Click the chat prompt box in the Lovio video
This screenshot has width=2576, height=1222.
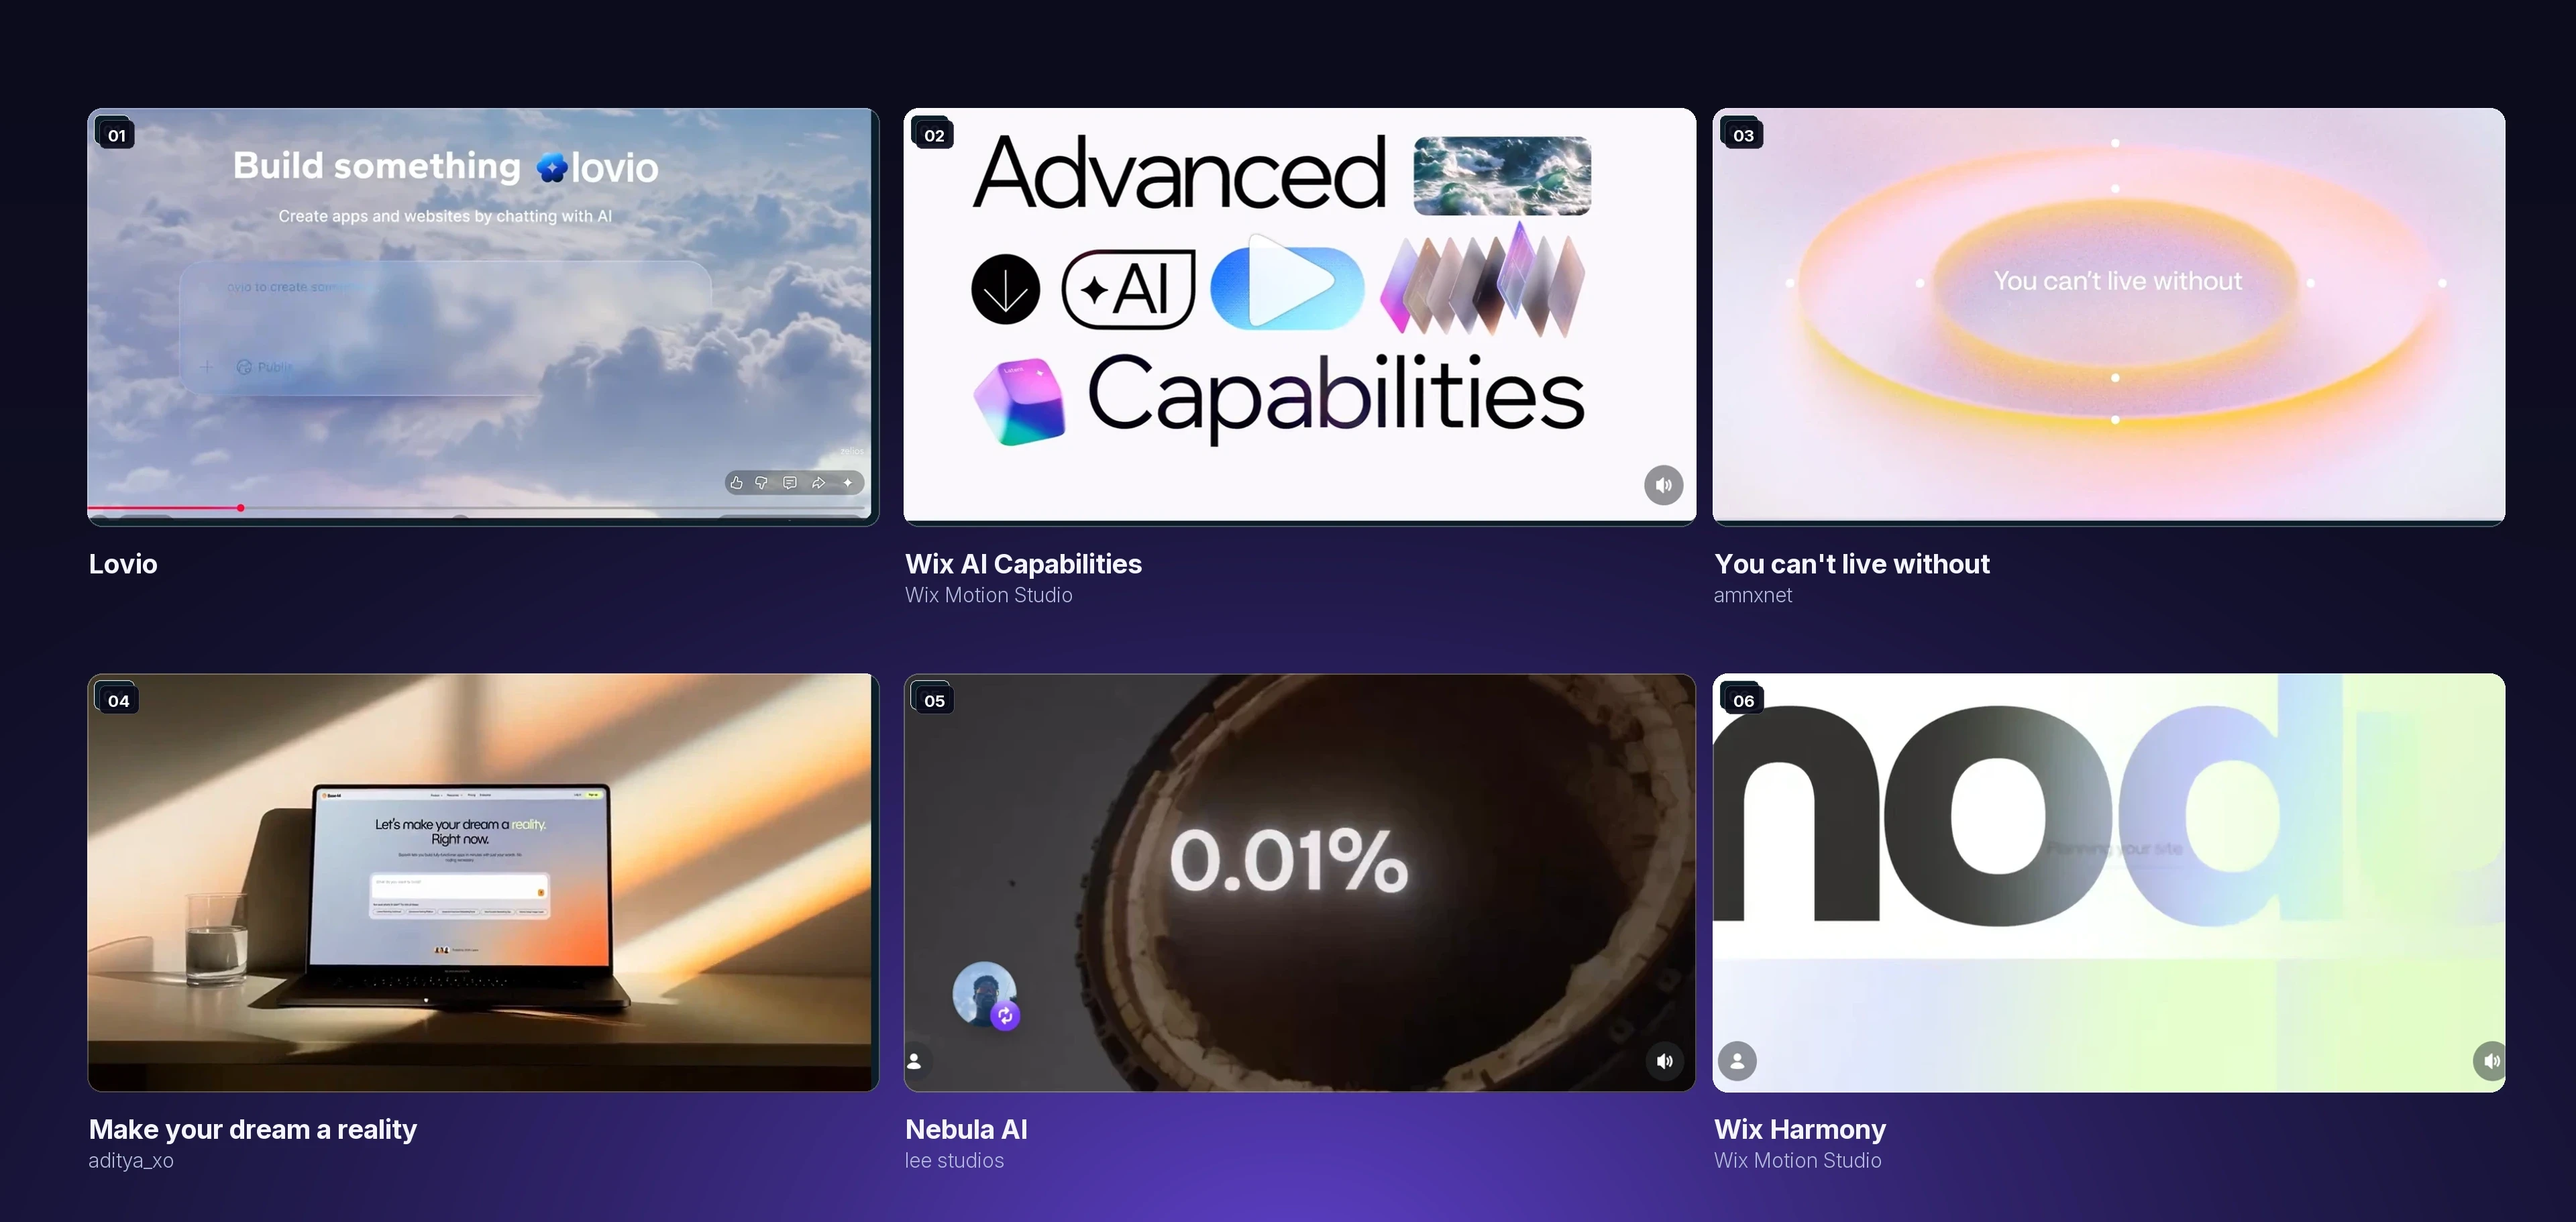click(x=445, y=328)
